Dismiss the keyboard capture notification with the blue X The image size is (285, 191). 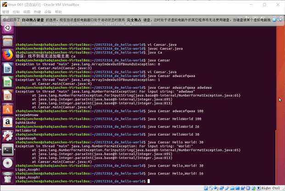[x=274, y=20]
